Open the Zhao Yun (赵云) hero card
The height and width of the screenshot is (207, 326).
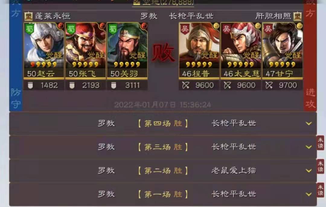[x=44, y=51]
